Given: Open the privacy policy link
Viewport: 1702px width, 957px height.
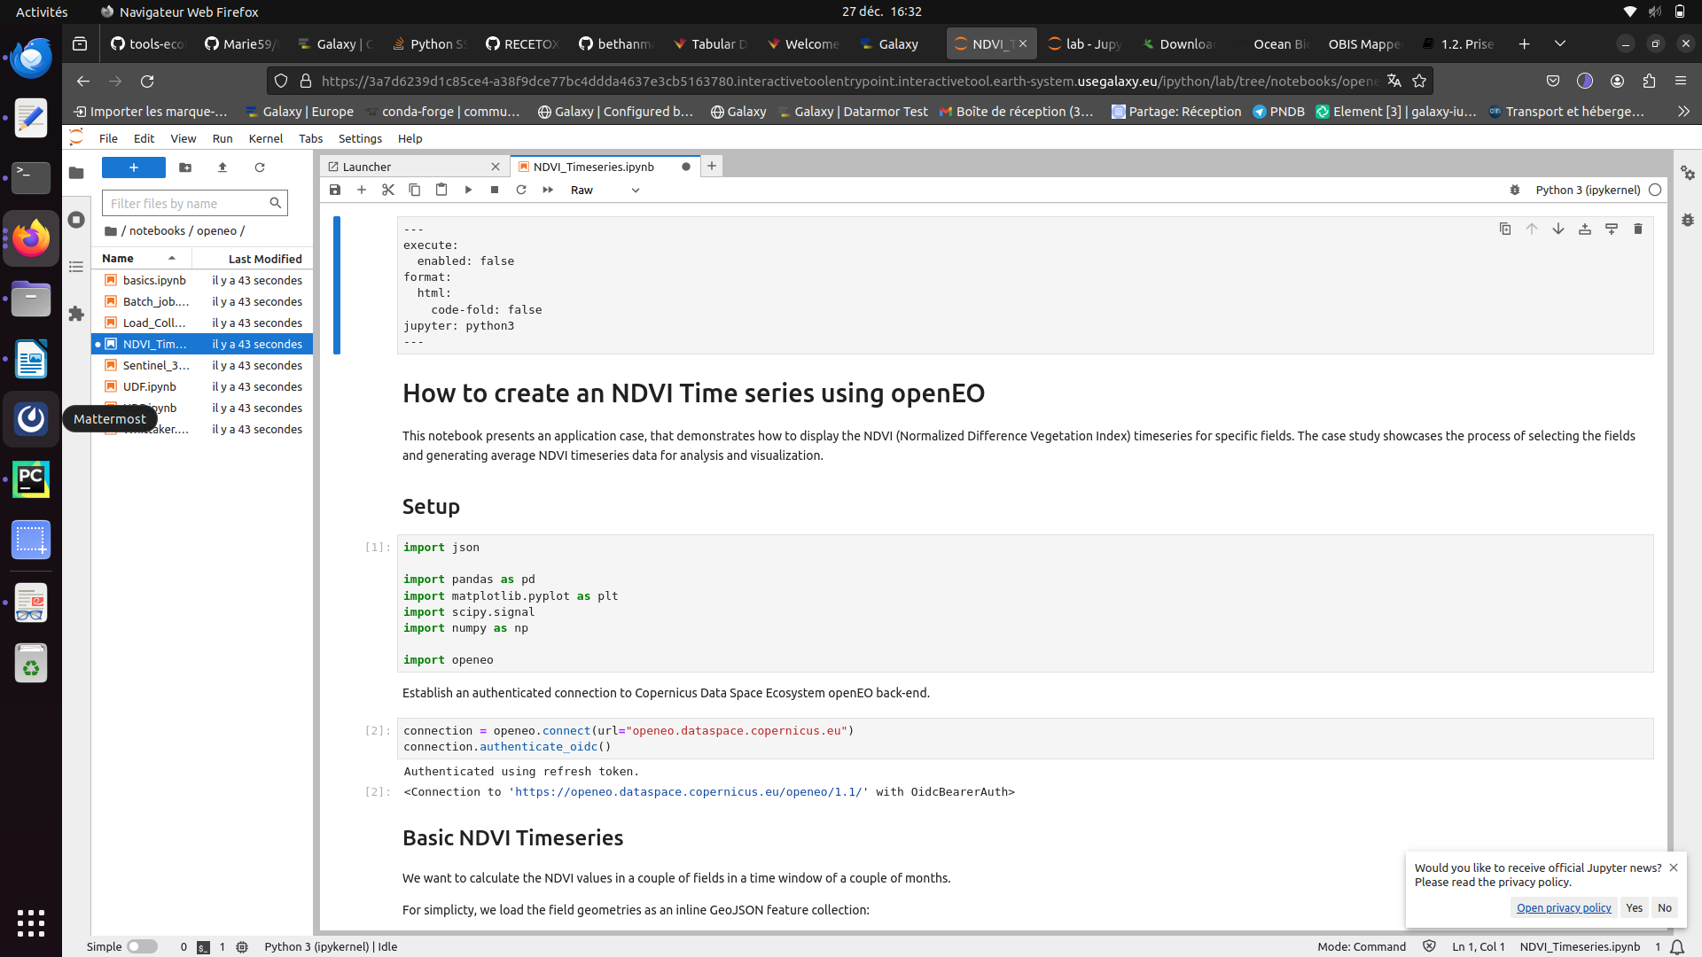Looking at the screenshot, I should 1563,907.
